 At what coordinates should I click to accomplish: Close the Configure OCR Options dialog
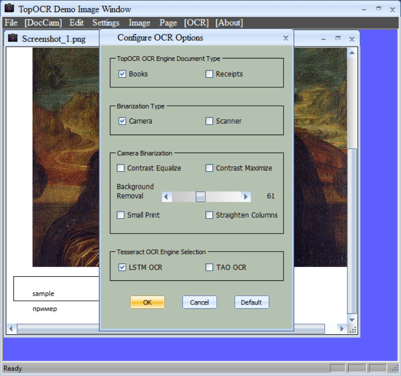point(285,38)
